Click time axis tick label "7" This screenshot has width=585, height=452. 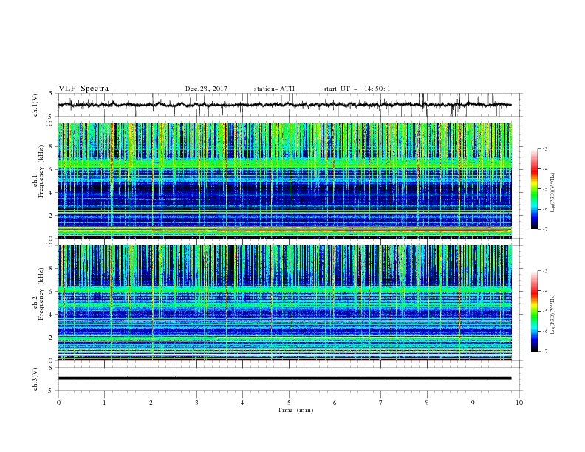[x=381, y=403]
